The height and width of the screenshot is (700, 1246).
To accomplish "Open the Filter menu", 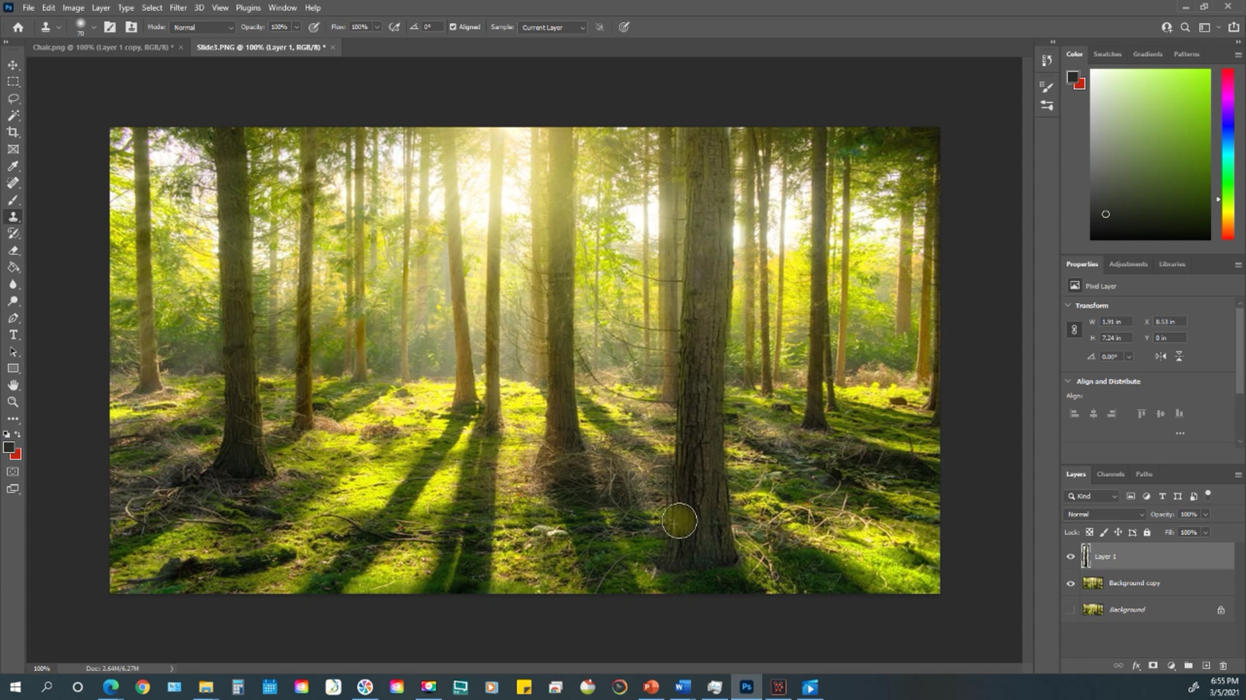I will 178,8.
